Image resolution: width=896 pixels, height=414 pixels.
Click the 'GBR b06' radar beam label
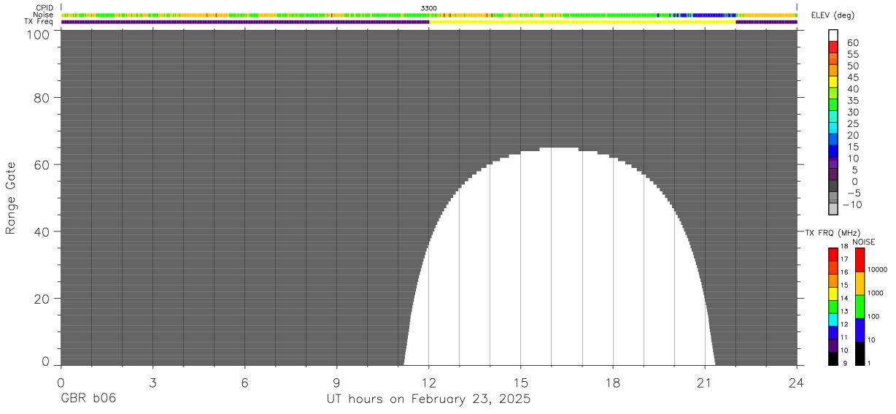[88, 399]
